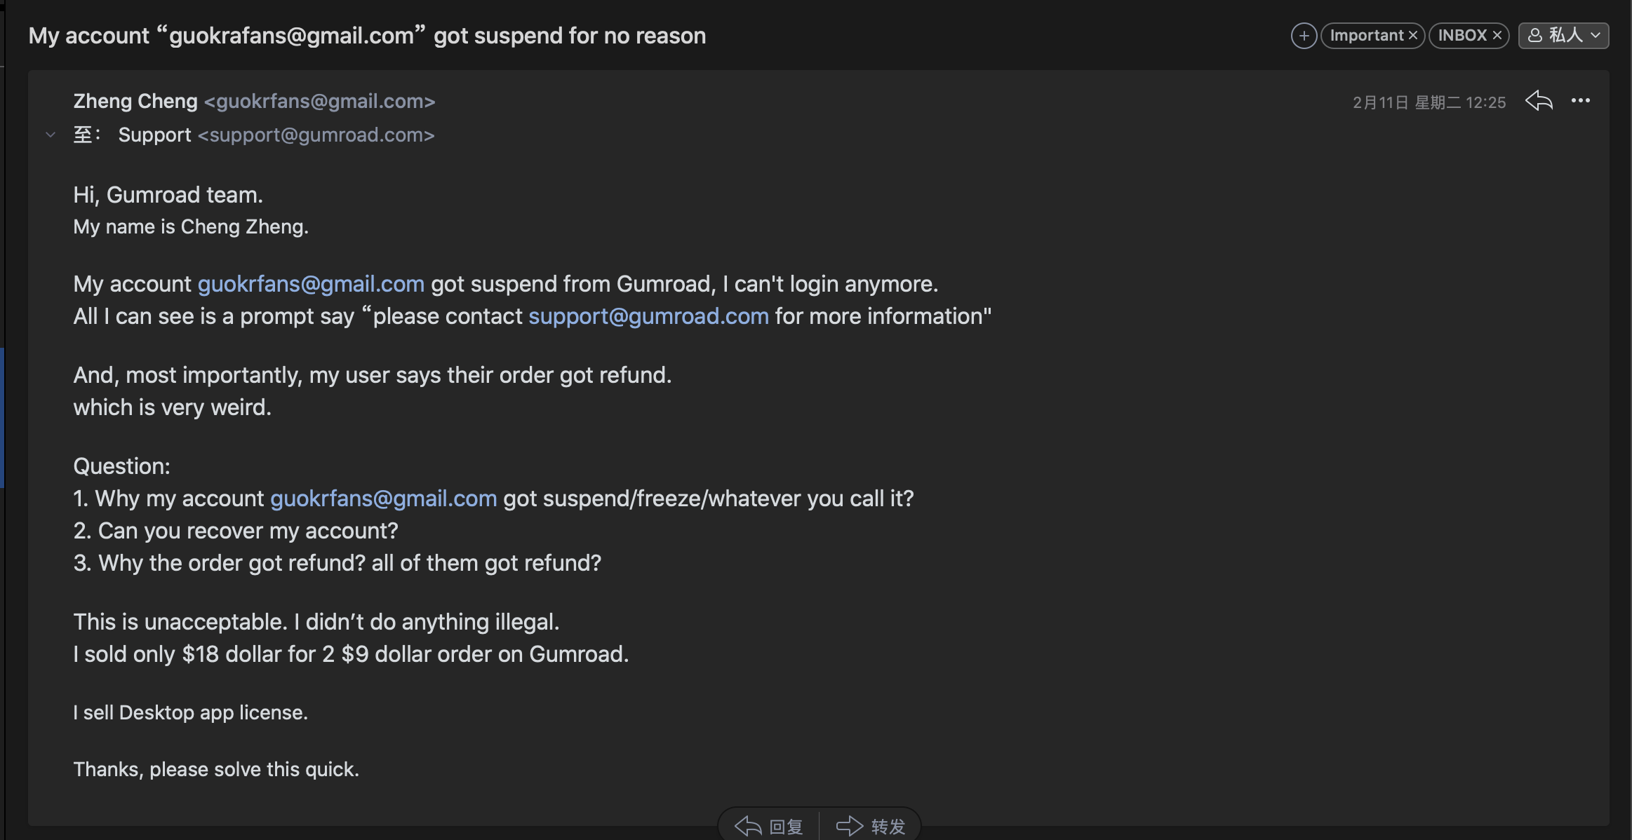Remove the INBOX label tag
Image resolution: width=1632 pixels, height=840 pixels.
click(1497, 36)
